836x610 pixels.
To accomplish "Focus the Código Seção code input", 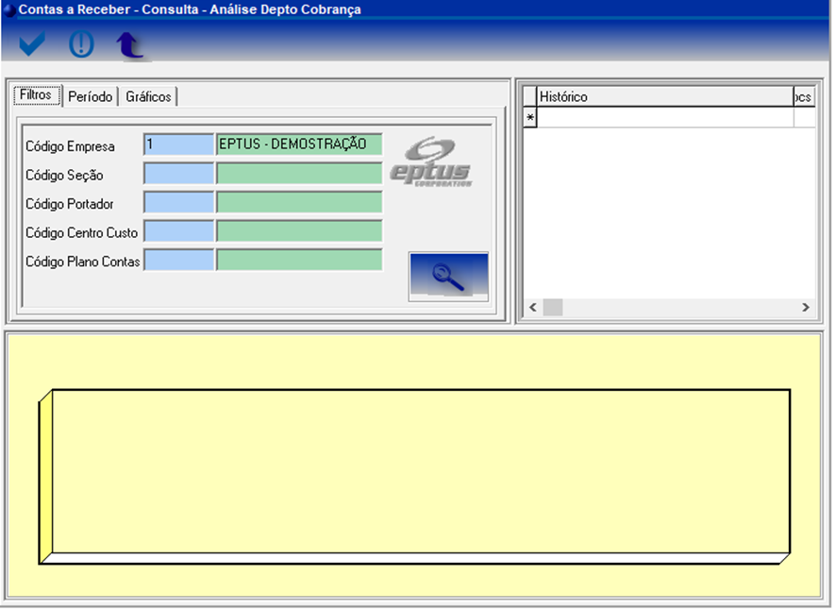I will [178, 174].
